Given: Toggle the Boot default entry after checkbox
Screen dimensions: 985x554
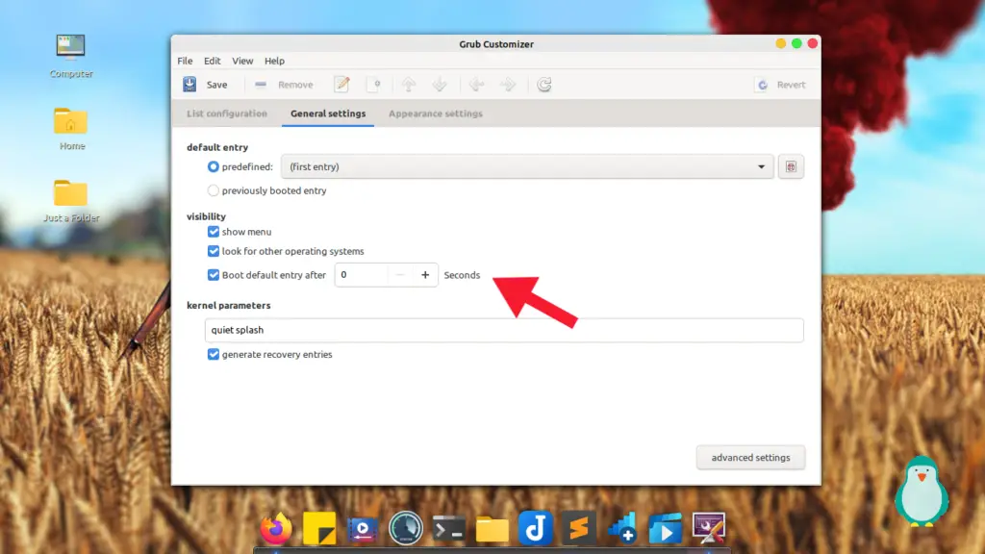Looking at the screenshot, I should tap(213, 275).
